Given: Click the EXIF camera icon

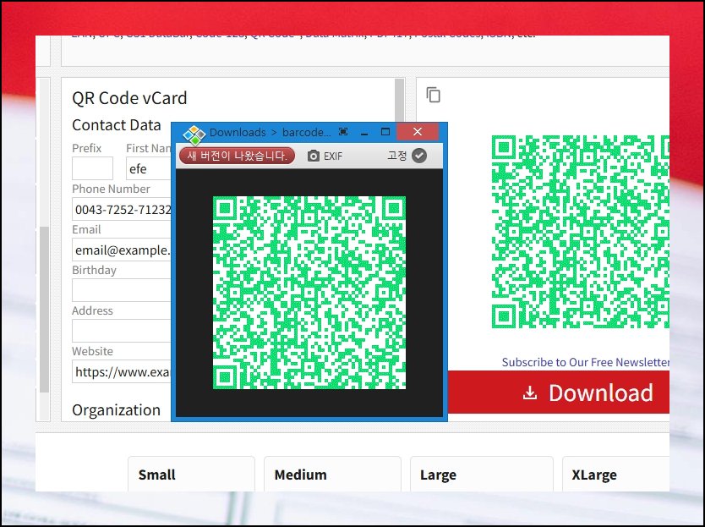Looking at the screenshot, I should coord(314,156).
